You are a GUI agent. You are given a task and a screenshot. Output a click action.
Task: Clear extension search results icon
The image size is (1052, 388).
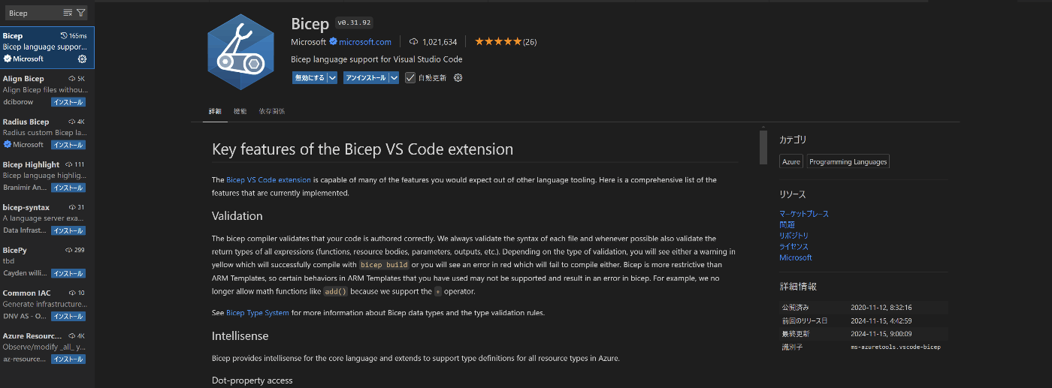[68, 13]
